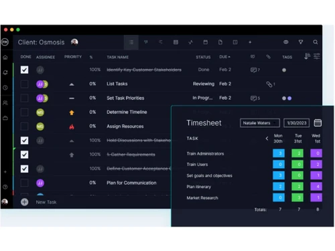This screenshot has height=251, width=335.
Task: Open comments on Set Task Priorities row
Action: click(255, 98)
